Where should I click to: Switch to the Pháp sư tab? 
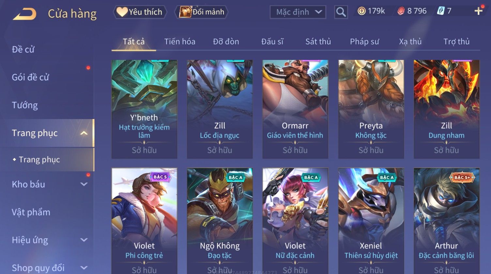pos(364,42)
